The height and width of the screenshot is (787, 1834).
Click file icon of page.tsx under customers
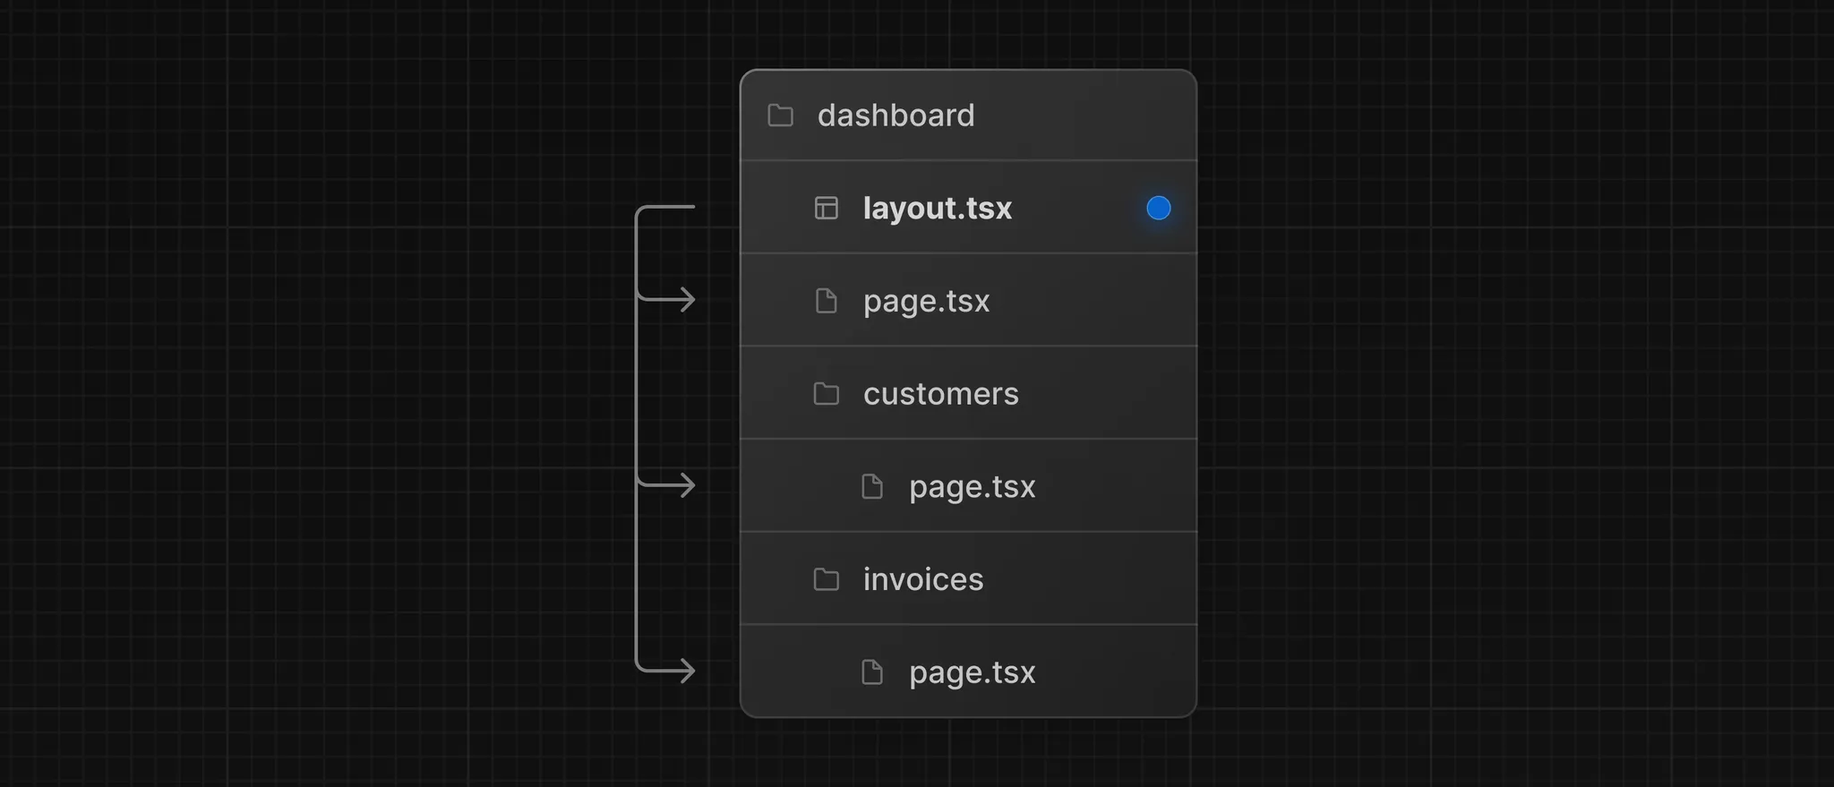pos(871,486)
